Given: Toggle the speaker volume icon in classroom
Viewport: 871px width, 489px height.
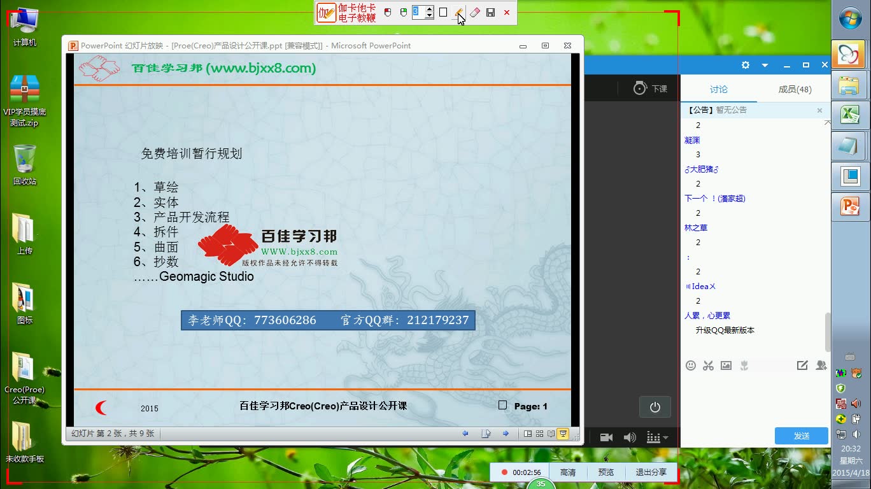Looking at the screenshot, I should (x=630, y=437).
